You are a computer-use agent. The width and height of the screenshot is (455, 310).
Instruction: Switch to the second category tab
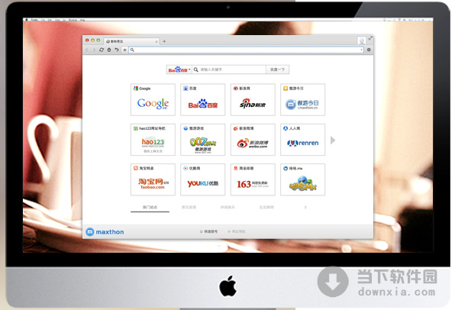point(189,207)
